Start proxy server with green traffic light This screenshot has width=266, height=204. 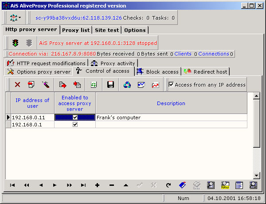click(16, 43)
